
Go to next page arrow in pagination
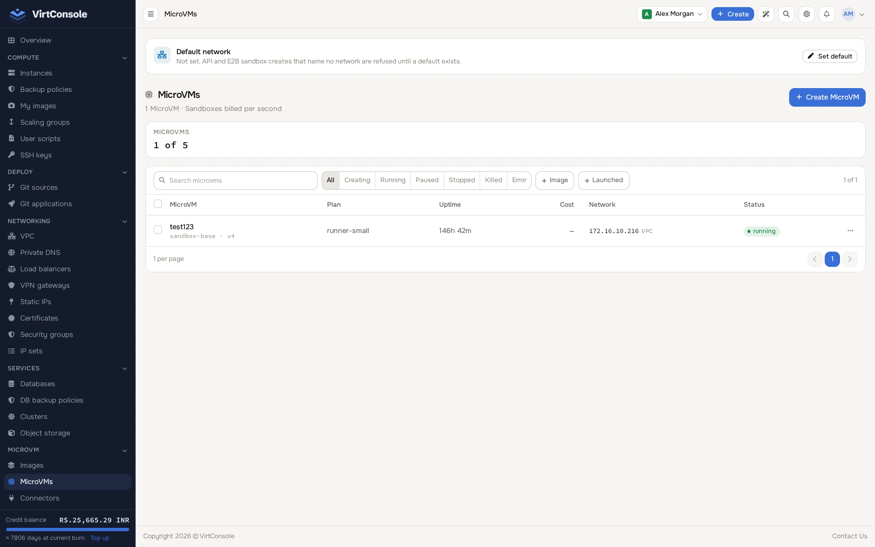click(x=850, y=259)
